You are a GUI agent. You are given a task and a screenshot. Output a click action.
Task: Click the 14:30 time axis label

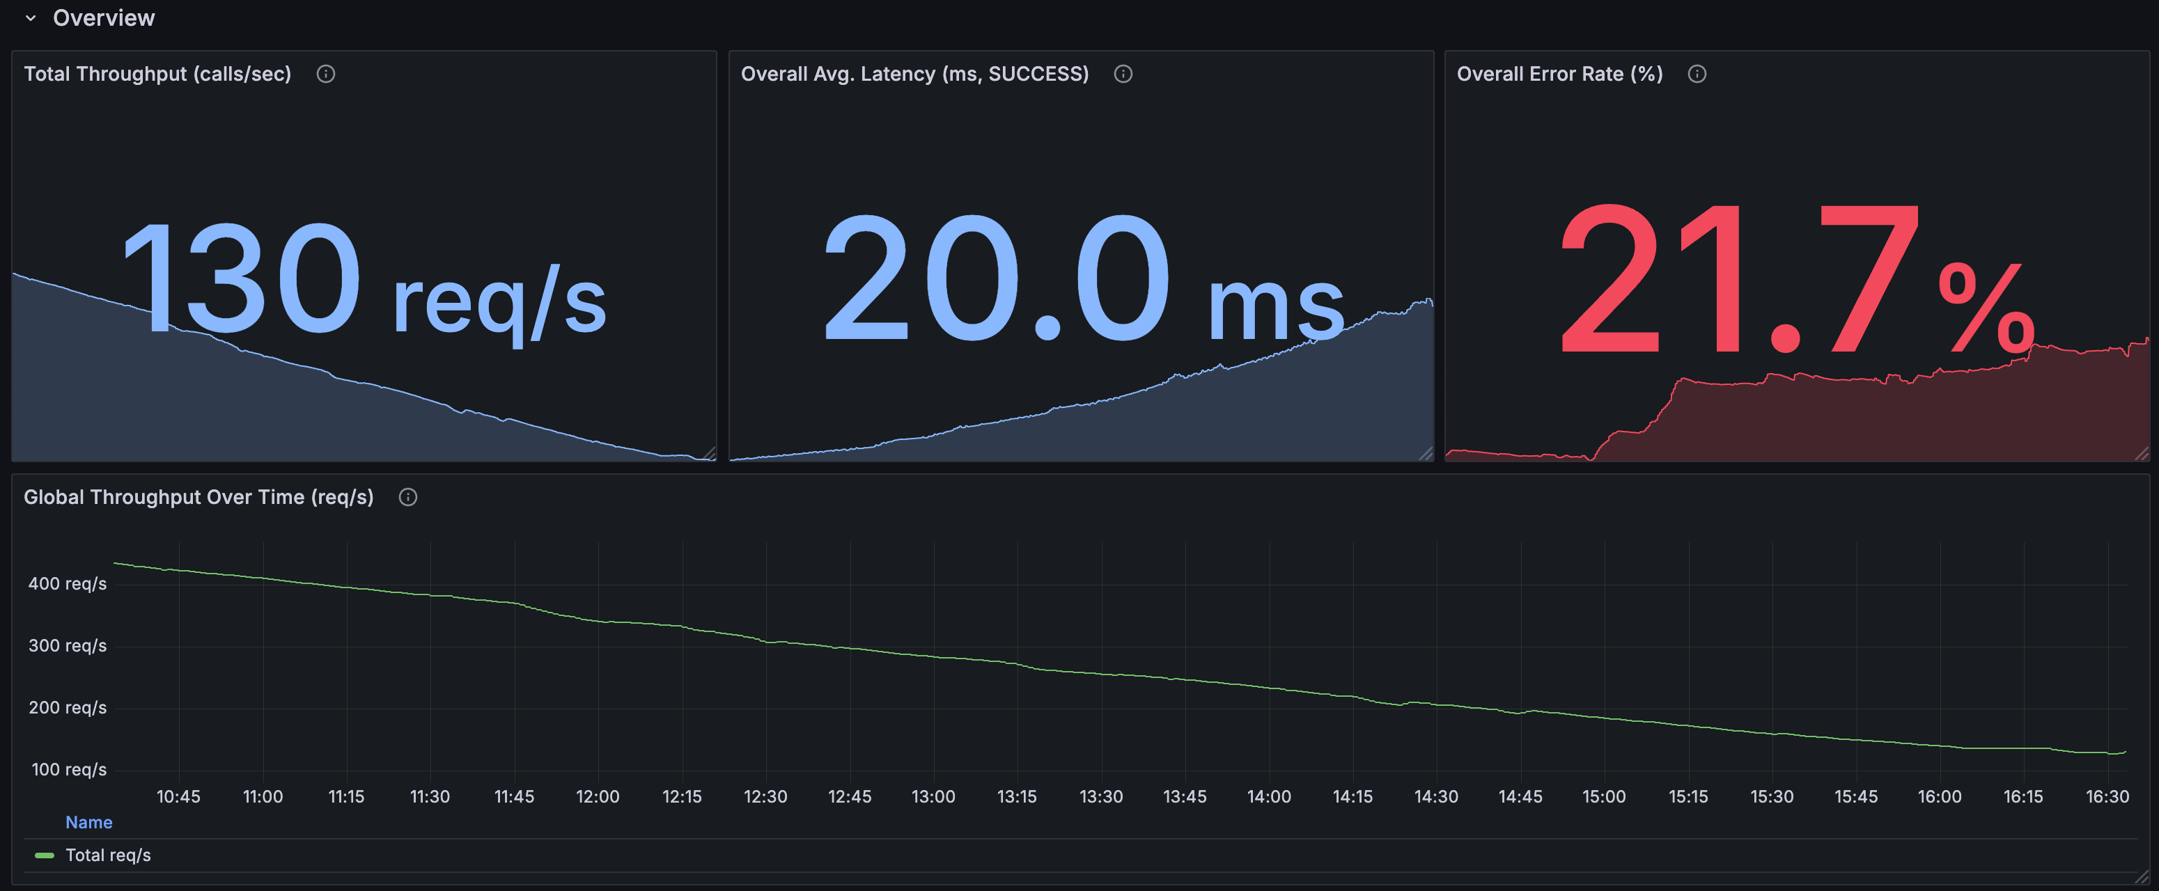point(1437,796)
